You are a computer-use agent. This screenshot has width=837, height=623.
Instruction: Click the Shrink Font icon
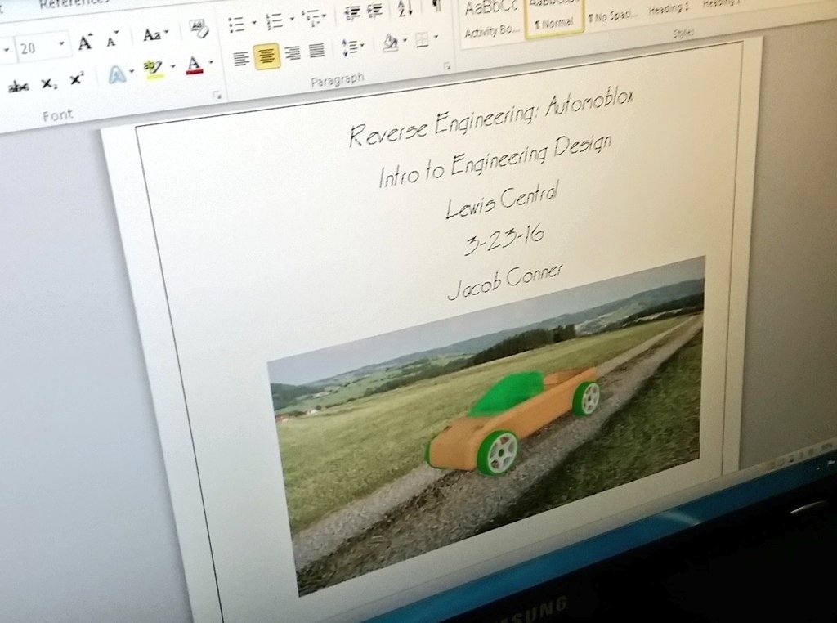click(113, 40)
